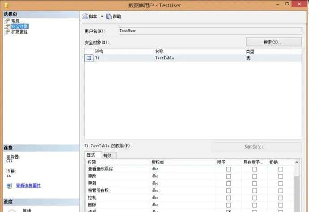Check 具有授予 for 更新 permission
This screenshot has width=309, height=212.
254,183
